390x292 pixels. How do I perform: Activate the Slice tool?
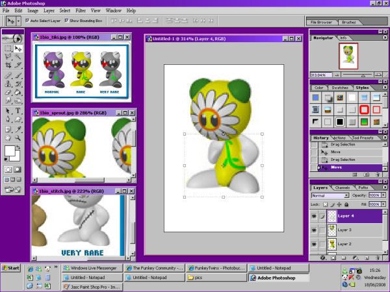18,66
